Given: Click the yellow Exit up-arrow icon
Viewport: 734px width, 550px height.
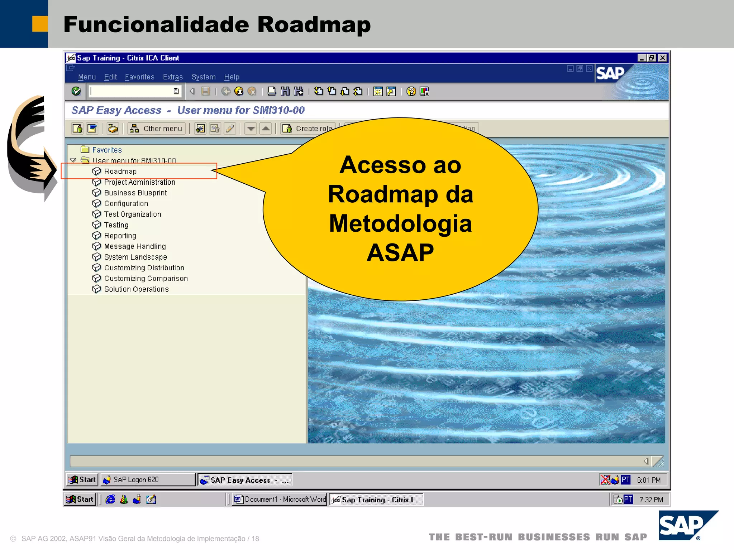Looking at the screenshot, I should click(239, 91).
